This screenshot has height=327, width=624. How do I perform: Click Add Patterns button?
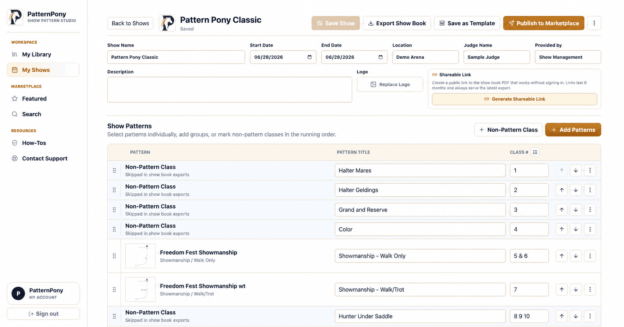click(x=573, y=130)
